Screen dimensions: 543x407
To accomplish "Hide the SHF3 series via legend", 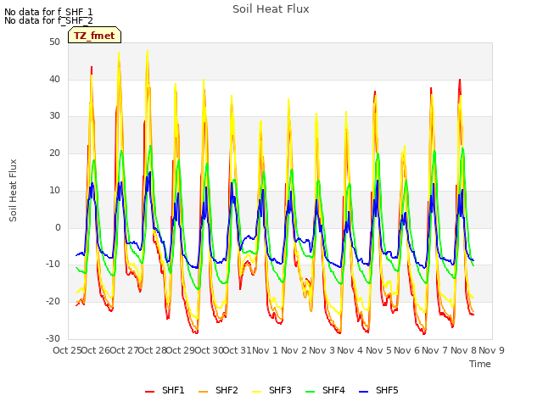I will 271,390.
